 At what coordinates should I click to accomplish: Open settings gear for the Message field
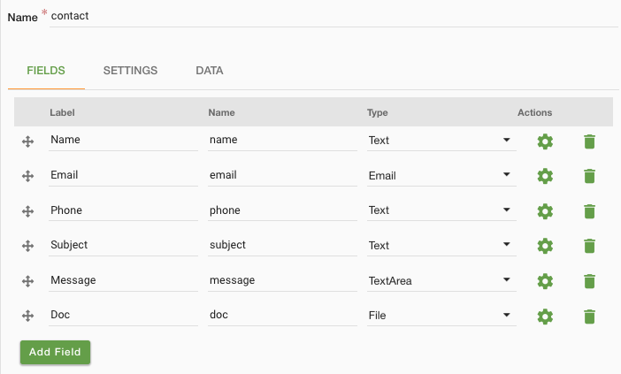tap(545, 281)
